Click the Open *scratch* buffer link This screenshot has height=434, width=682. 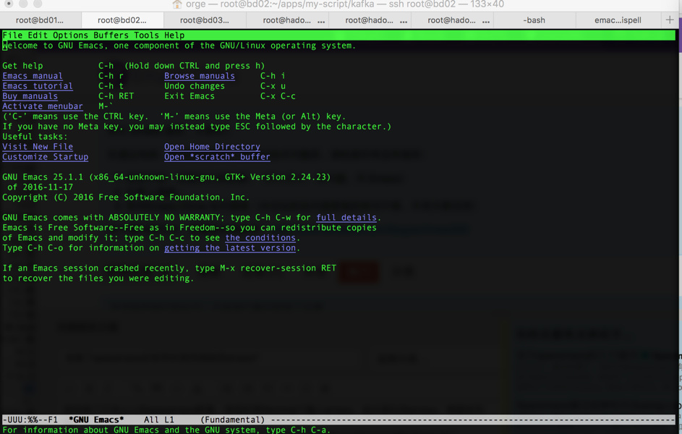pos(217,156)
